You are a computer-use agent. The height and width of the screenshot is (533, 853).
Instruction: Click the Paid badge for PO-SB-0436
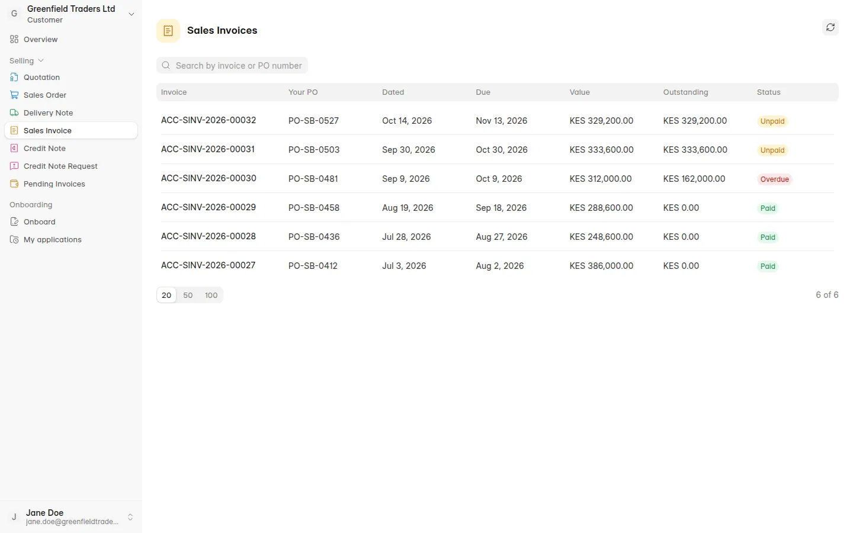point(768,237)
